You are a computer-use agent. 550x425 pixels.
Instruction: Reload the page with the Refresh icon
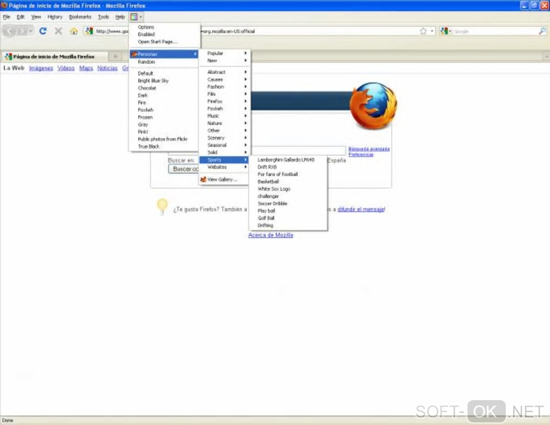[x=43, y=31]
